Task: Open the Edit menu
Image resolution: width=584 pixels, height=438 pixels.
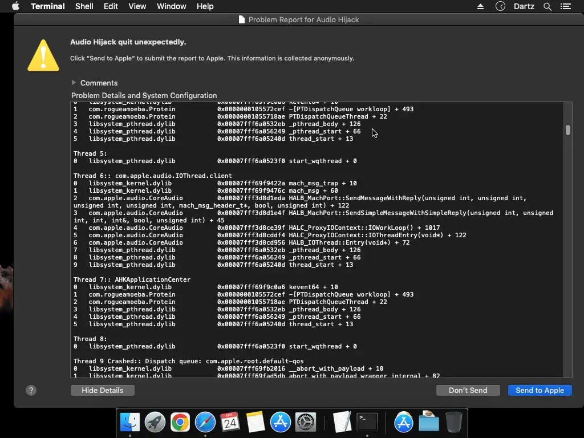Action: [x=111, y=6]
